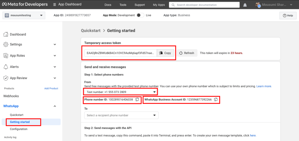
Task: Open the mousumitesting app selector dropdown
Action: (x=24, y=15)
